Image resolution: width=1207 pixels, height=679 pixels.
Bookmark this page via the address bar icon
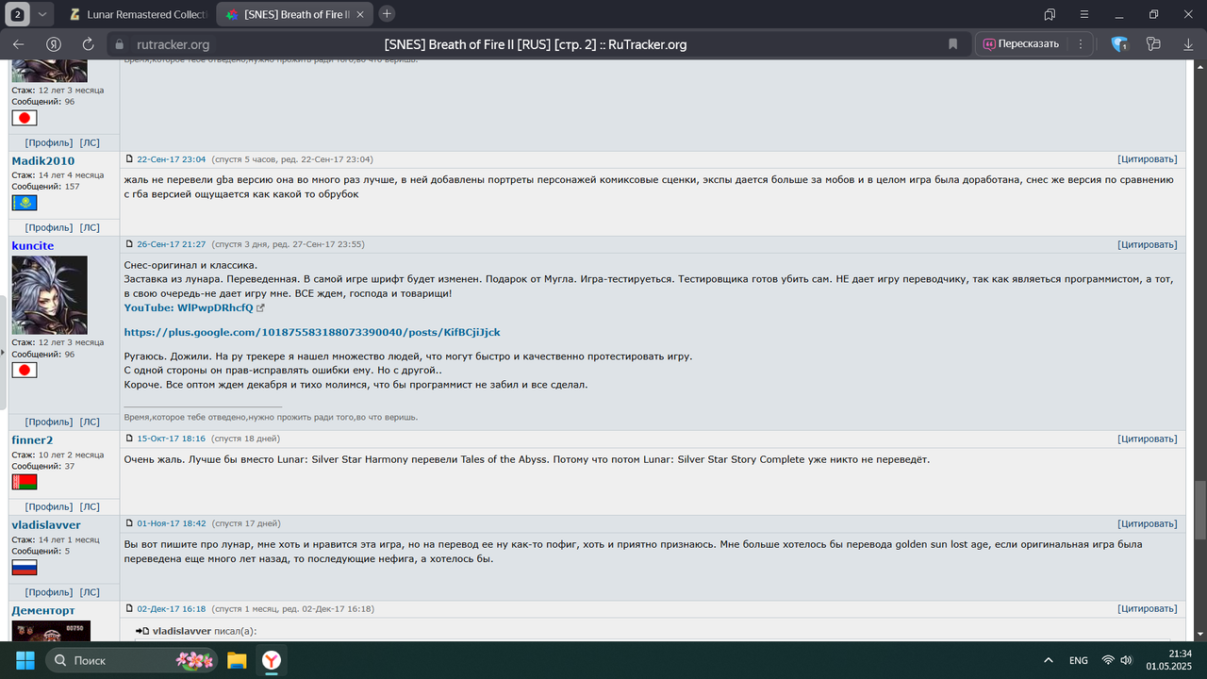952,44
